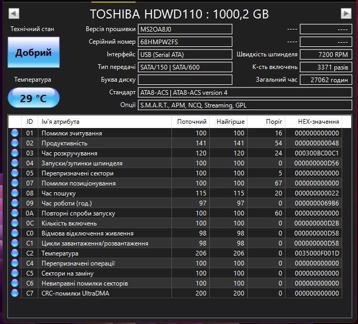Click the Поріг column header
The image size is (358, 324).
tap(266, 122)
